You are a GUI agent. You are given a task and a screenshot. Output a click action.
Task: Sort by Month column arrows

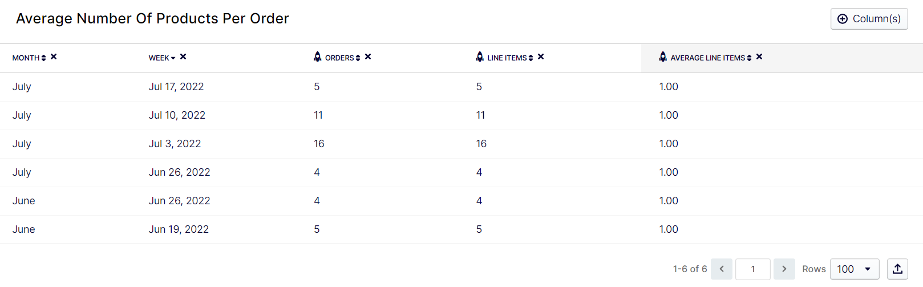(43, 58)
